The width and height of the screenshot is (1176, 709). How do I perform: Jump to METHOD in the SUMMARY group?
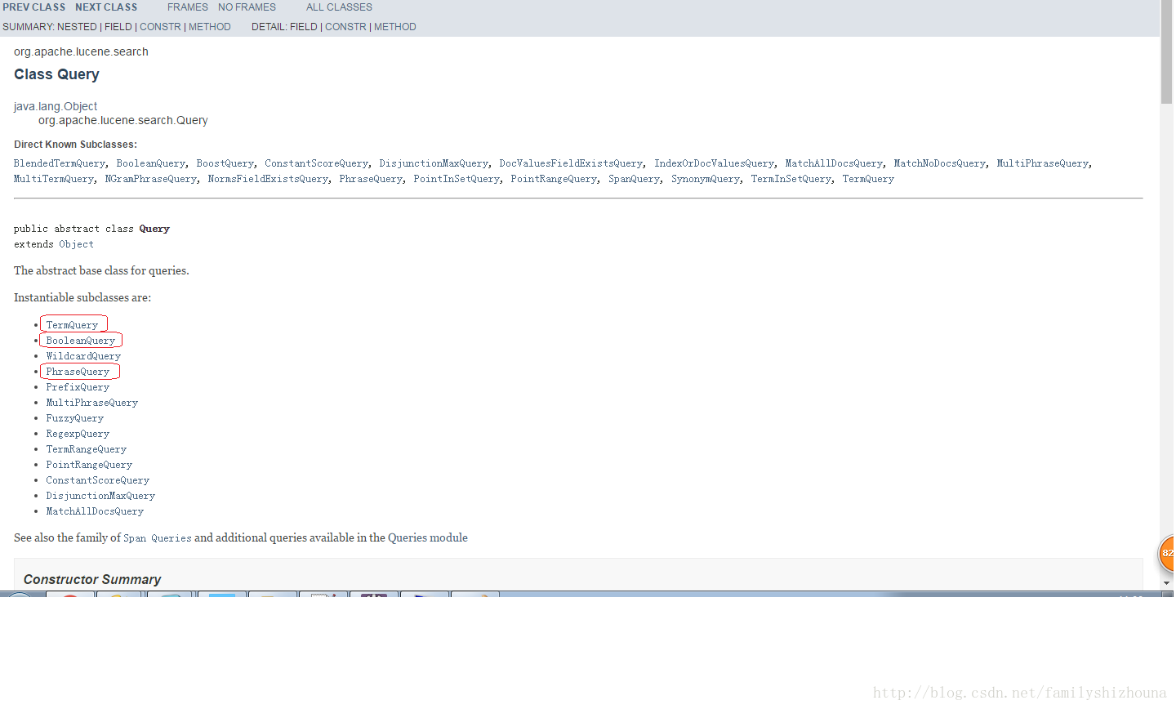210,27
